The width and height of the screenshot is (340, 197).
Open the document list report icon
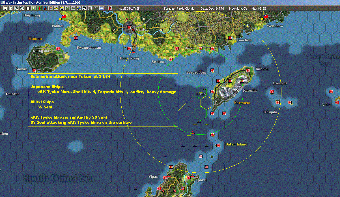[11, 8]
